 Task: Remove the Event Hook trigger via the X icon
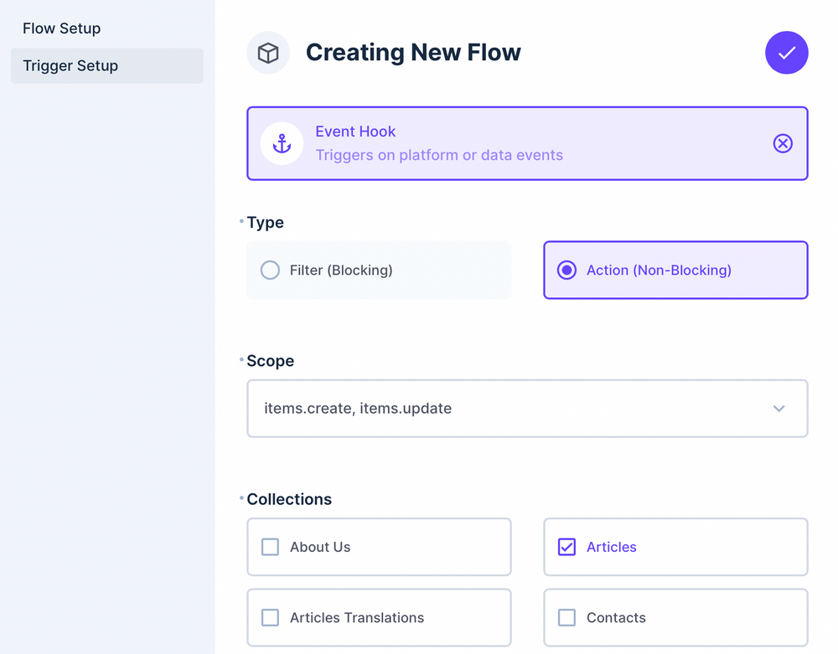click(x=783, y=143)
